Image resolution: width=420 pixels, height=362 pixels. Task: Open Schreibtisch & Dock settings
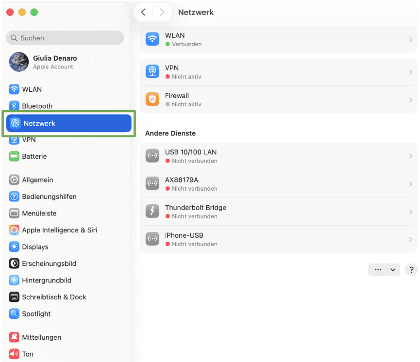pos(13,296)
